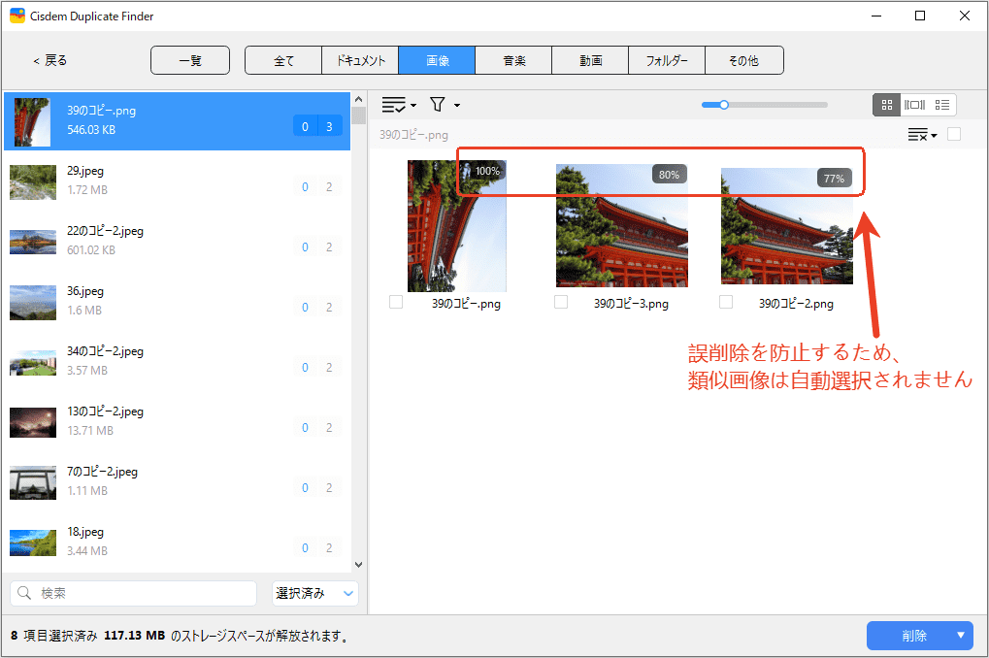Image resolution: width=989 pixels, height=658 pixels.
Task: Click the Cisdem app logo icon
Action: pos(16,16)
